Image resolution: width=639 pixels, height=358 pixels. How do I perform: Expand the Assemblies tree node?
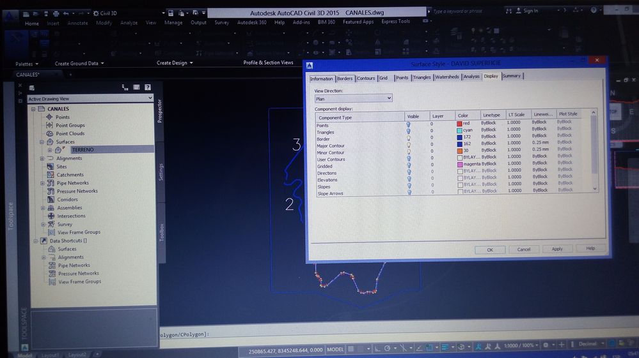click(43, 207)
